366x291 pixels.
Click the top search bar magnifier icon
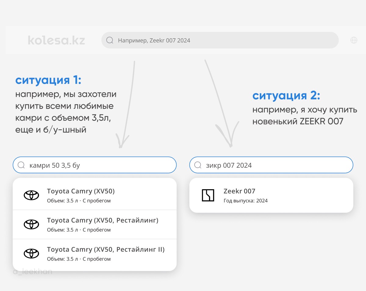(109, 40)
